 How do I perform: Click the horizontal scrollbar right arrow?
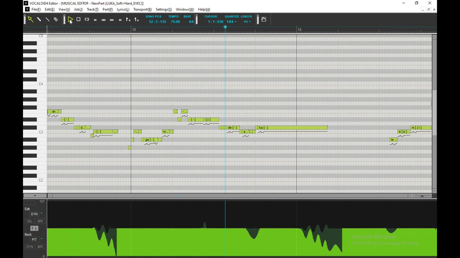point(410,196)
